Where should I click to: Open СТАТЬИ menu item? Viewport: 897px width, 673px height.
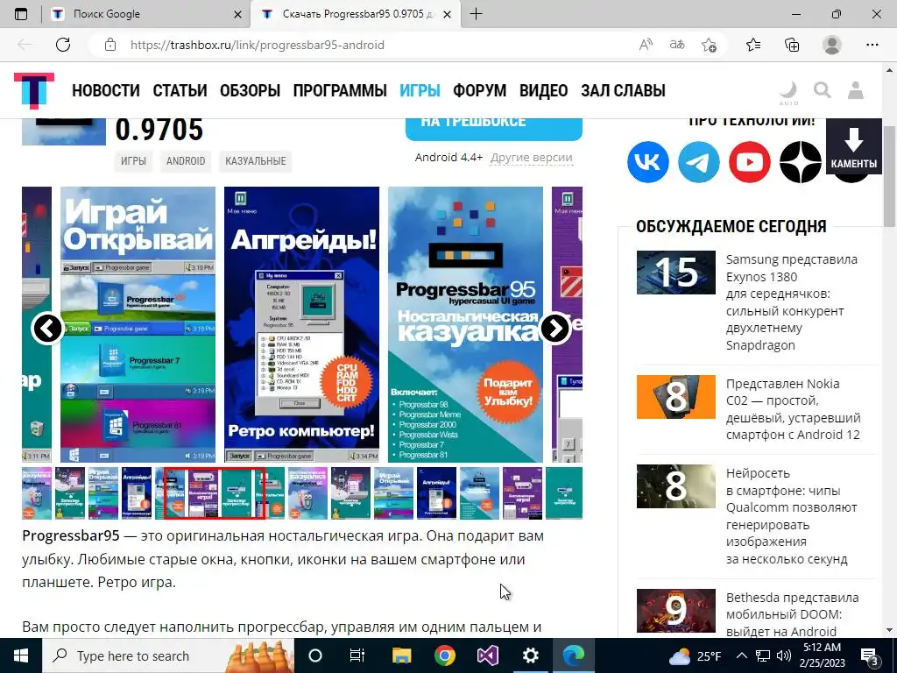point(180,90)
